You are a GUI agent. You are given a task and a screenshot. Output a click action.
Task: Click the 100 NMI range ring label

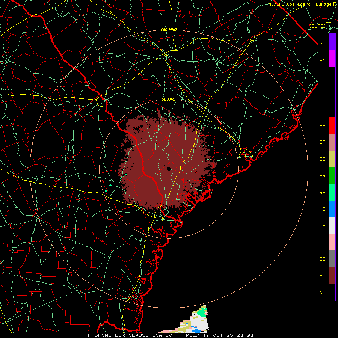(169, 30)
